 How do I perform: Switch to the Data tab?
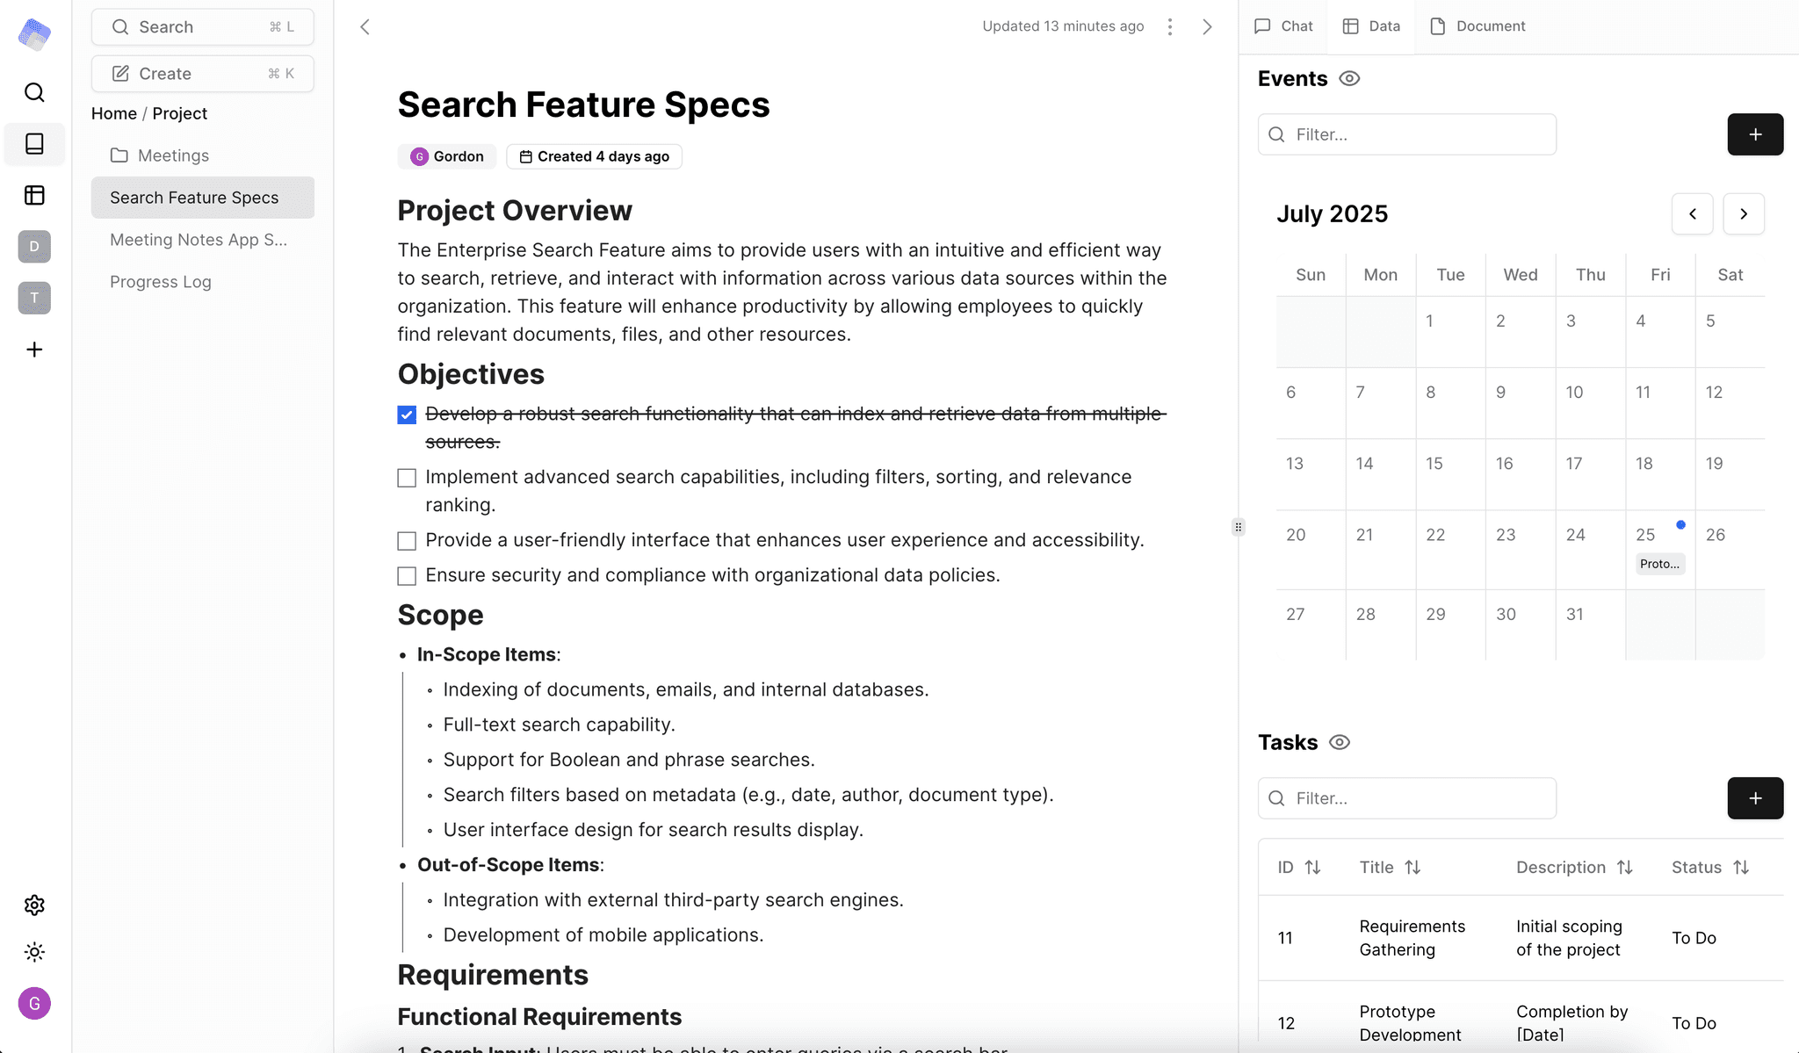pyautogui.click(x=1371, y=26)
